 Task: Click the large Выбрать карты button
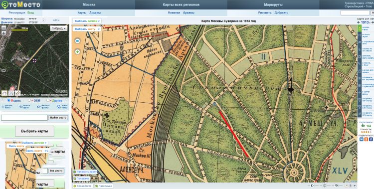34,131
